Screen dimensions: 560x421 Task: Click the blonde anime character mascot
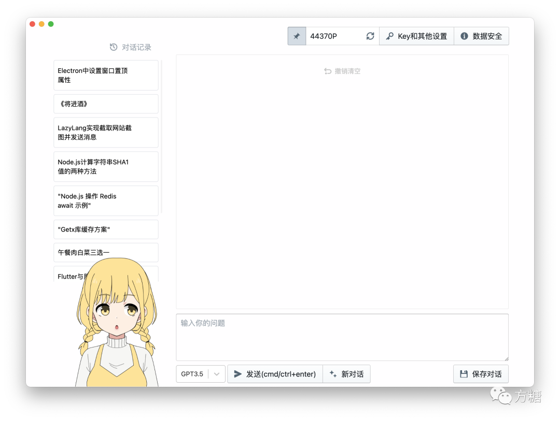click(117, 323)
